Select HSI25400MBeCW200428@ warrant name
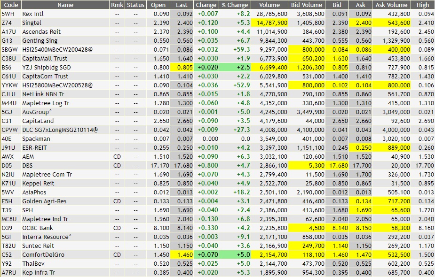 coord(57,50)
